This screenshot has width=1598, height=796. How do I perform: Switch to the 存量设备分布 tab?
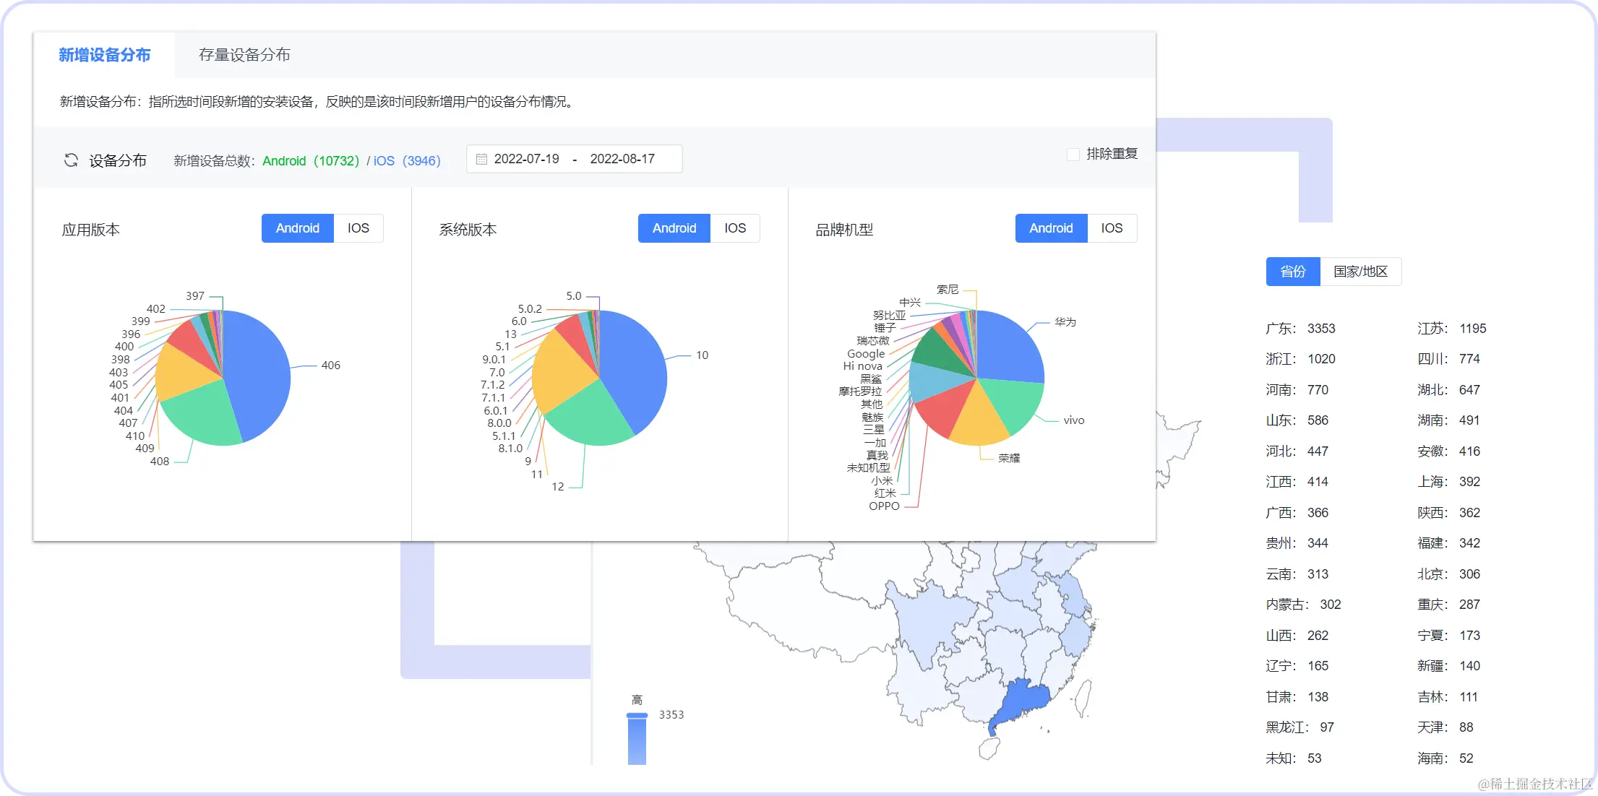pyautogui.click(x=244, y=55)
